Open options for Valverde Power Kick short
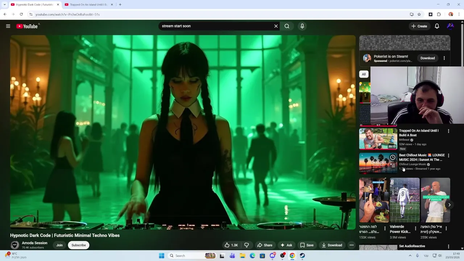Image resolution: width=464 pixels, height=261 pixels. click(415, 228)
